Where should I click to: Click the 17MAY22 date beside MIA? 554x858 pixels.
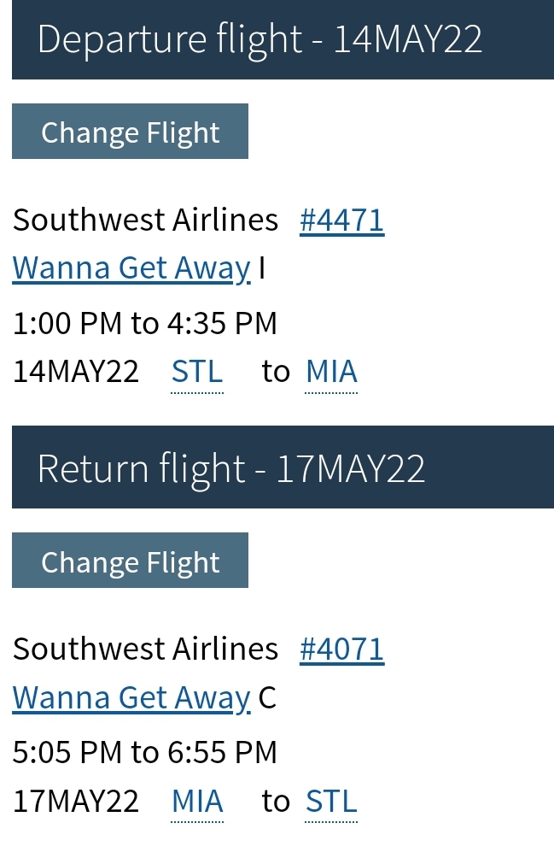pos(76,801)
